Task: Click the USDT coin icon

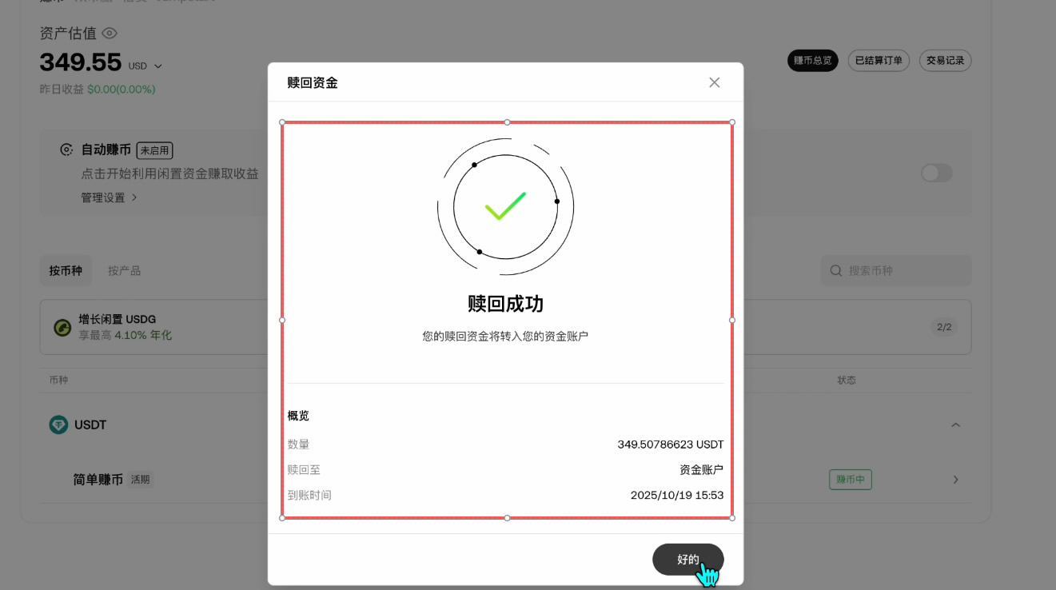Action: (58, 425)
